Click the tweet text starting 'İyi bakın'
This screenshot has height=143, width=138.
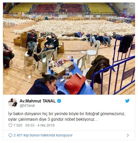click(67, 117)
